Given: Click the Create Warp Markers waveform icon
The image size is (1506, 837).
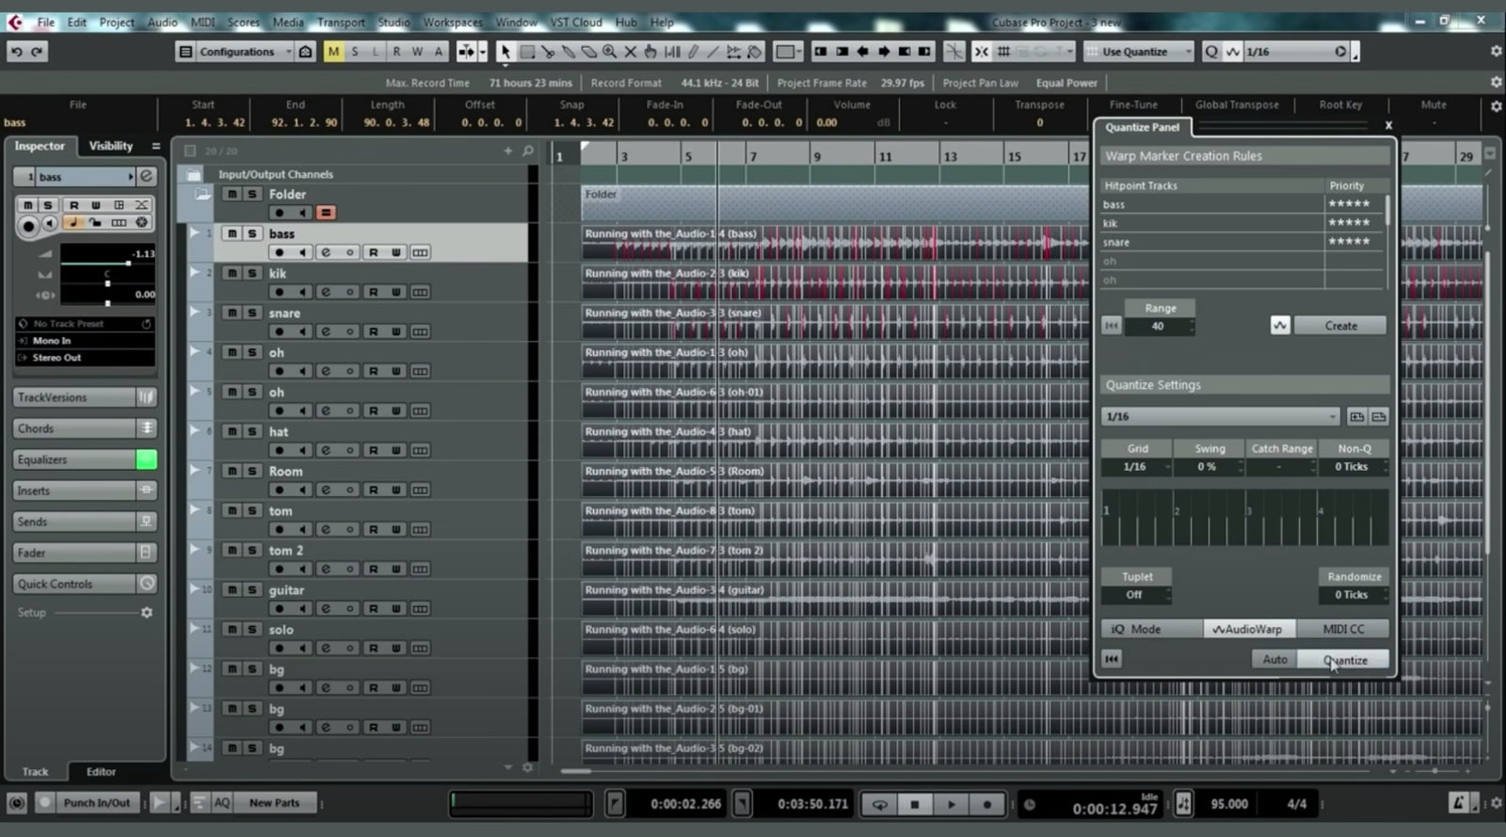Looking at the screenshot, I should (1279, 326).
